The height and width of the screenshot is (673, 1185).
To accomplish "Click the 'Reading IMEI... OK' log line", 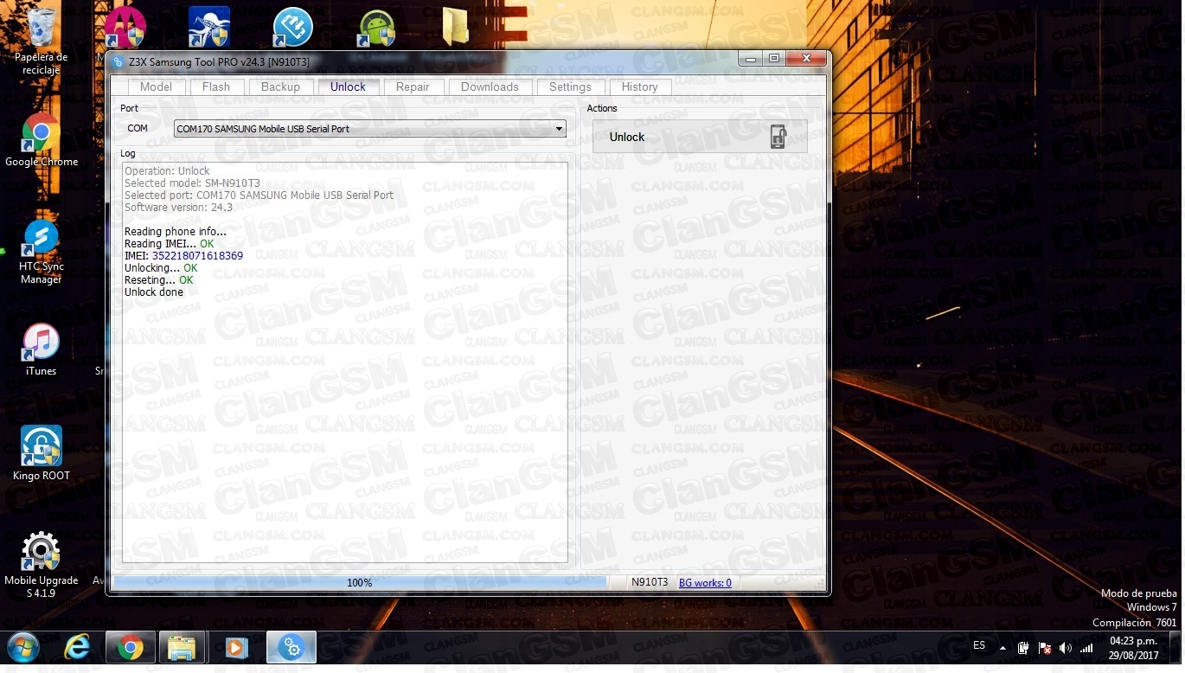I will 169,244.
